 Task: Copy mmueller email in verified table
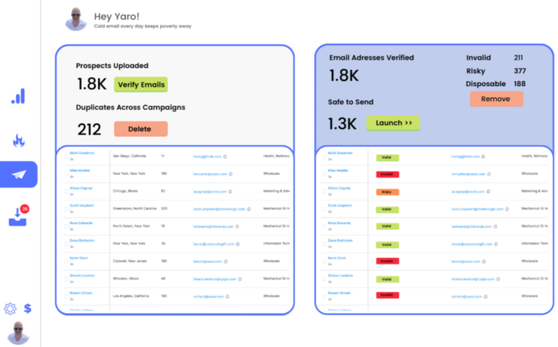[489, 174]
